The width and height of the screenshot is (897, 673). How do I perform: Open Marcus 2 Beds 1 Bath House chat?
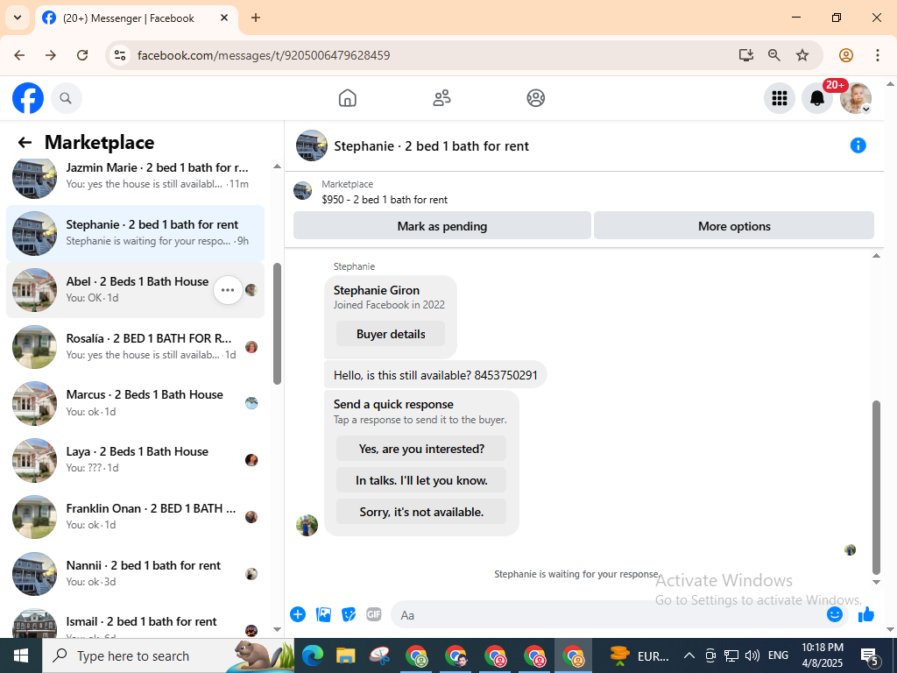coord(136,403)
